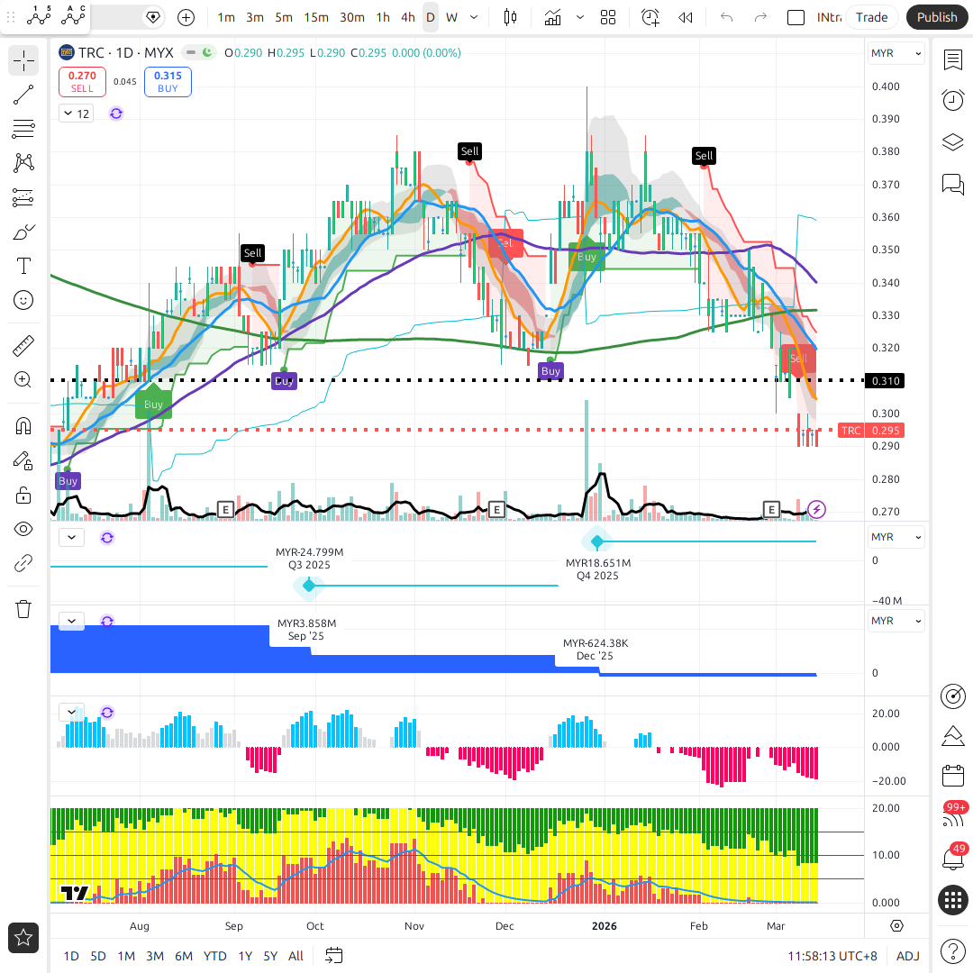Open the indicators dialog
The width and height of the screenshot is (973, 973).
(552, 17)
